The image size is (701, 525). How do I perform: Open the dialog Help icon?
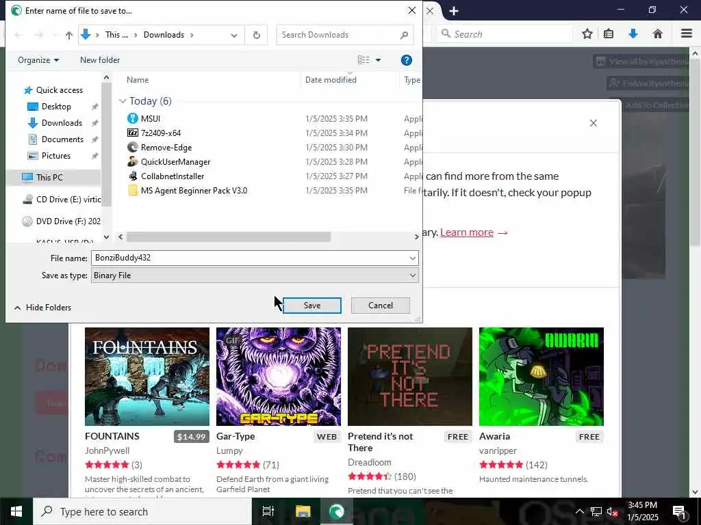tap(406, 60)
